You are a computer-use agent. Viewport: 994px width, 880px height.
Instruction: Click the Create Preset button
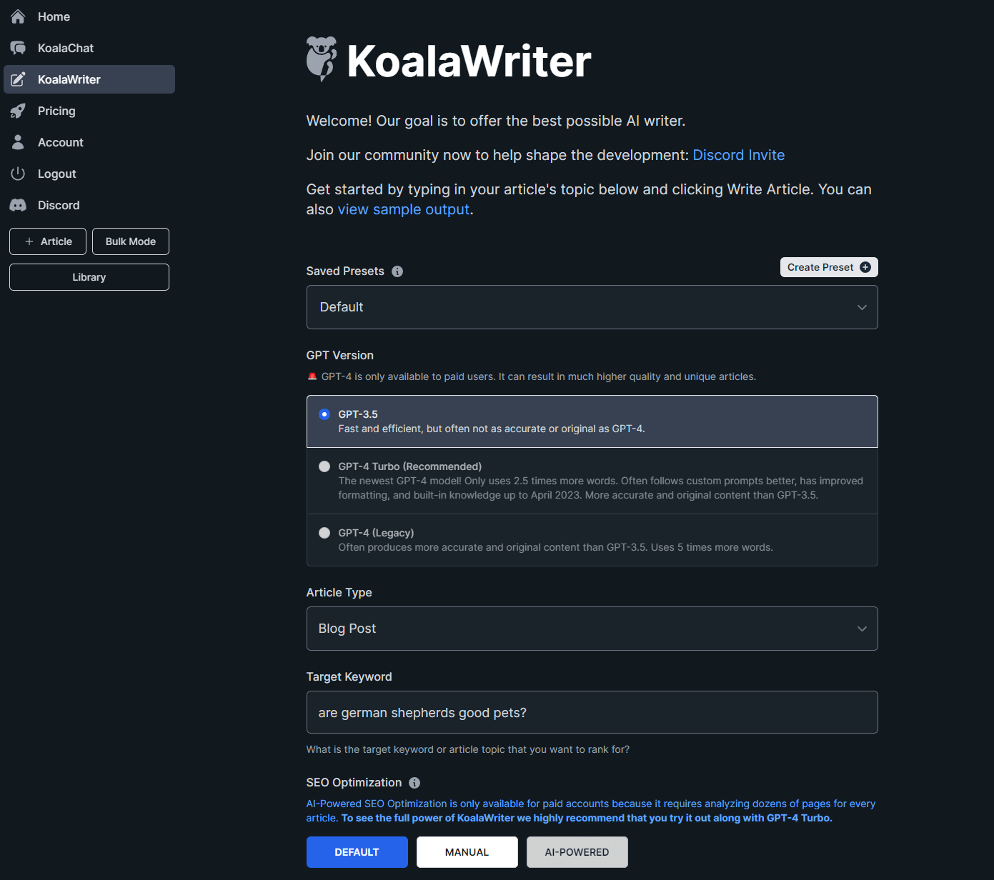tap(829, 267)
